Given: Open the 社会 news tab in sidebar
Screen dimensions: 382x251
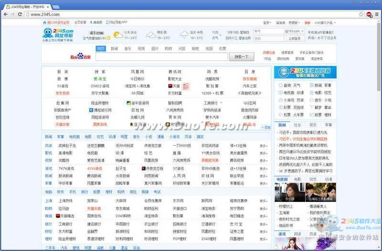Looking at the screenshot, I should (x=297, y=125).
